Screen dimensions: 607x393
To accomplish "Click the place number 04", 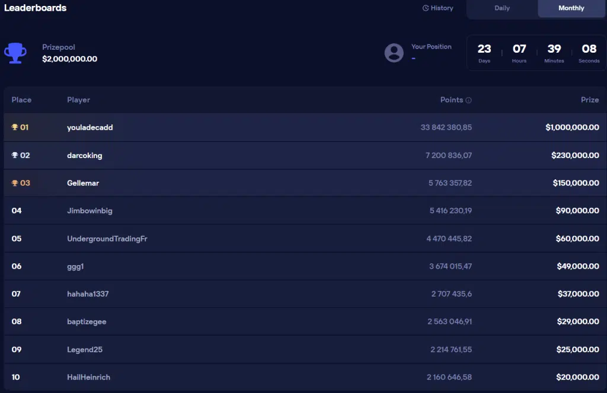I will [x=17, y=211].
